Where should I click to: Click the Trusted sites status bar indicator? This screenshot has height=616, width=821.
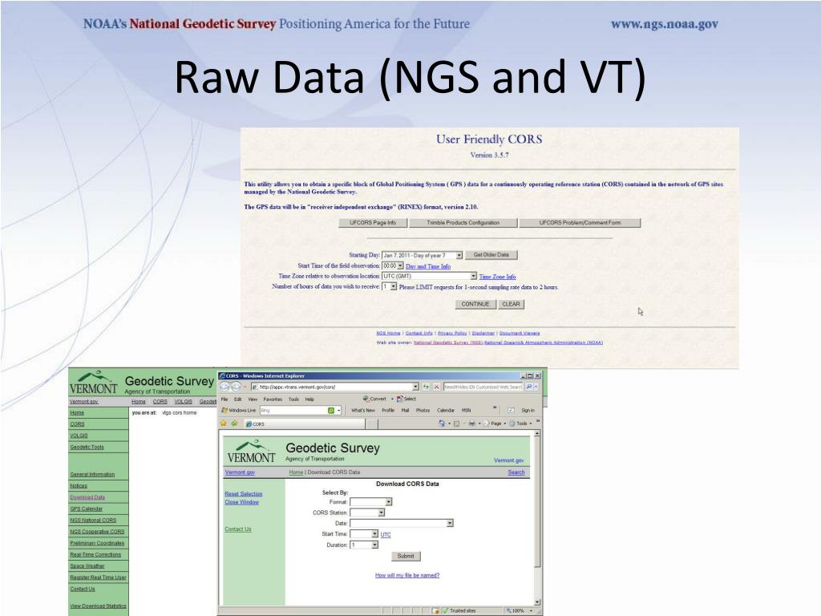coord(459,610)
